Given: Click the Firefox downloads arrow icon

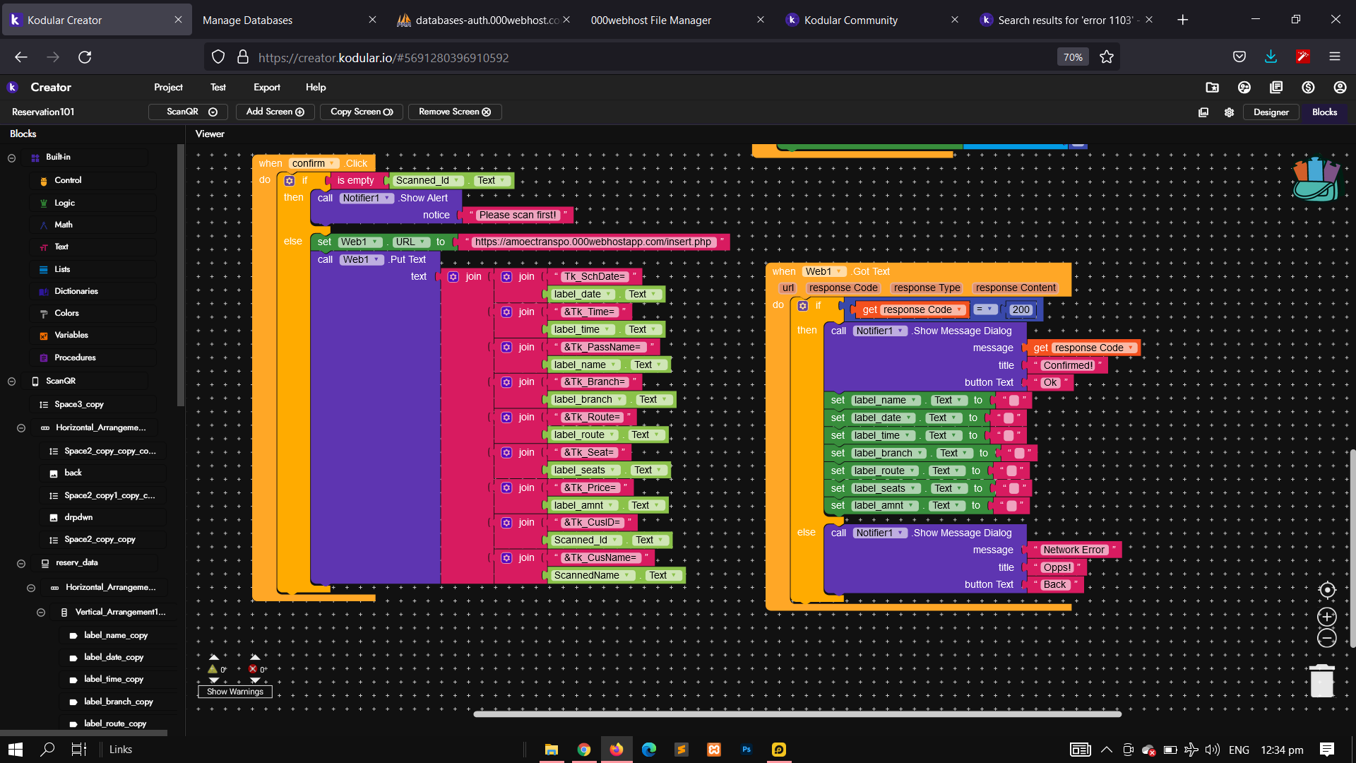Looking at the screenshot, I should 1271,57.
